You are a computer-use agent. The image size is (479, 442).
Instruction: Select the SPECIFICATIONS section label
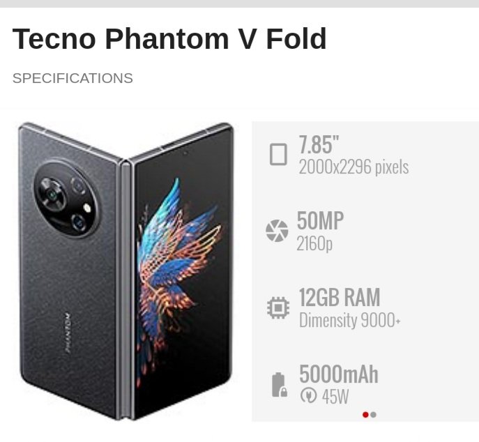73,78
